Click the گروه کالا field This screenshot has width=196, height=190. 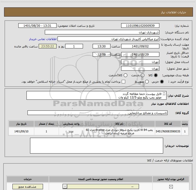(97, 113)
